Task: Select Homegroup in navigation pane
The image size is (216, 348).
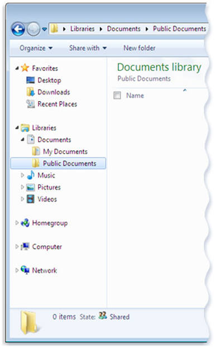Action: pos(50,223)
